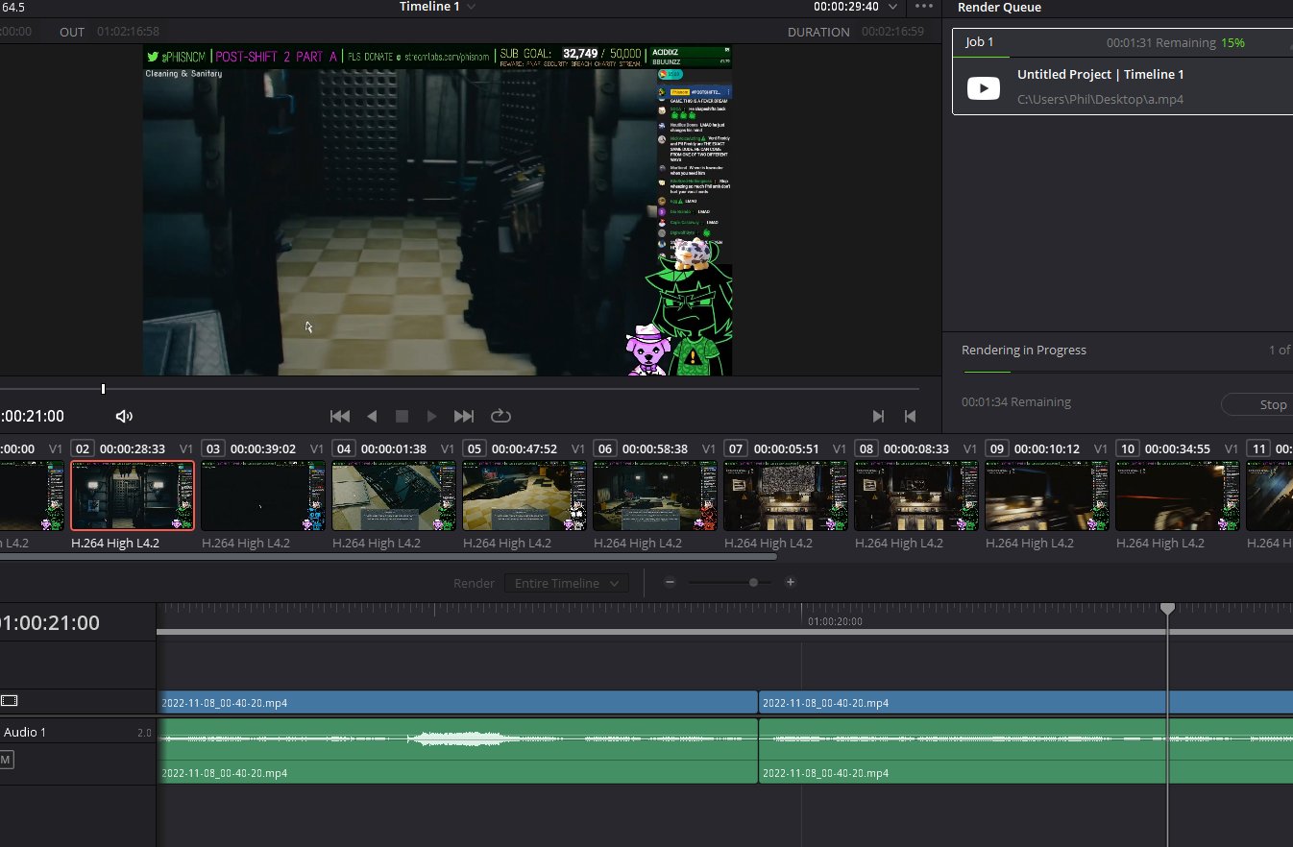Select the second video clip after the cut
Image resolution: width=1293 pixels, height=847 pixels.
1026,702
